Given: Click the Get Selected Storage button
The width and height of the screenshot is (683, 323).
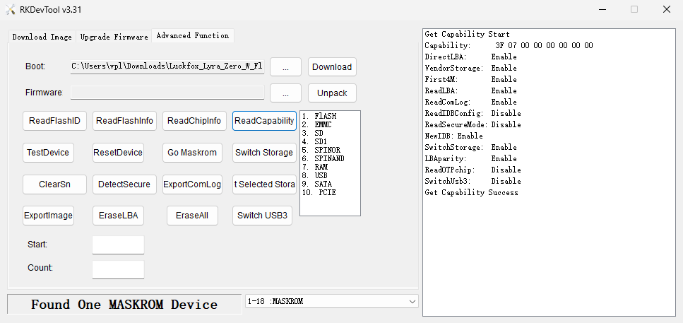Looking at the screenshot, I should click(264, 184).
